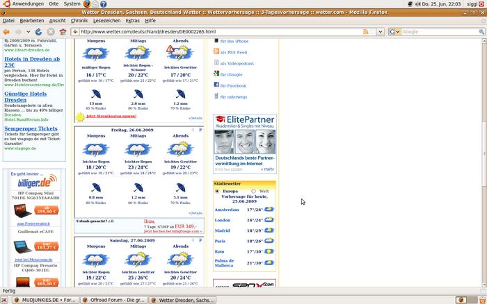The height and width of the screenshot is (304, 487).
Task: Open the Ansicht menu
Action: 57,20
